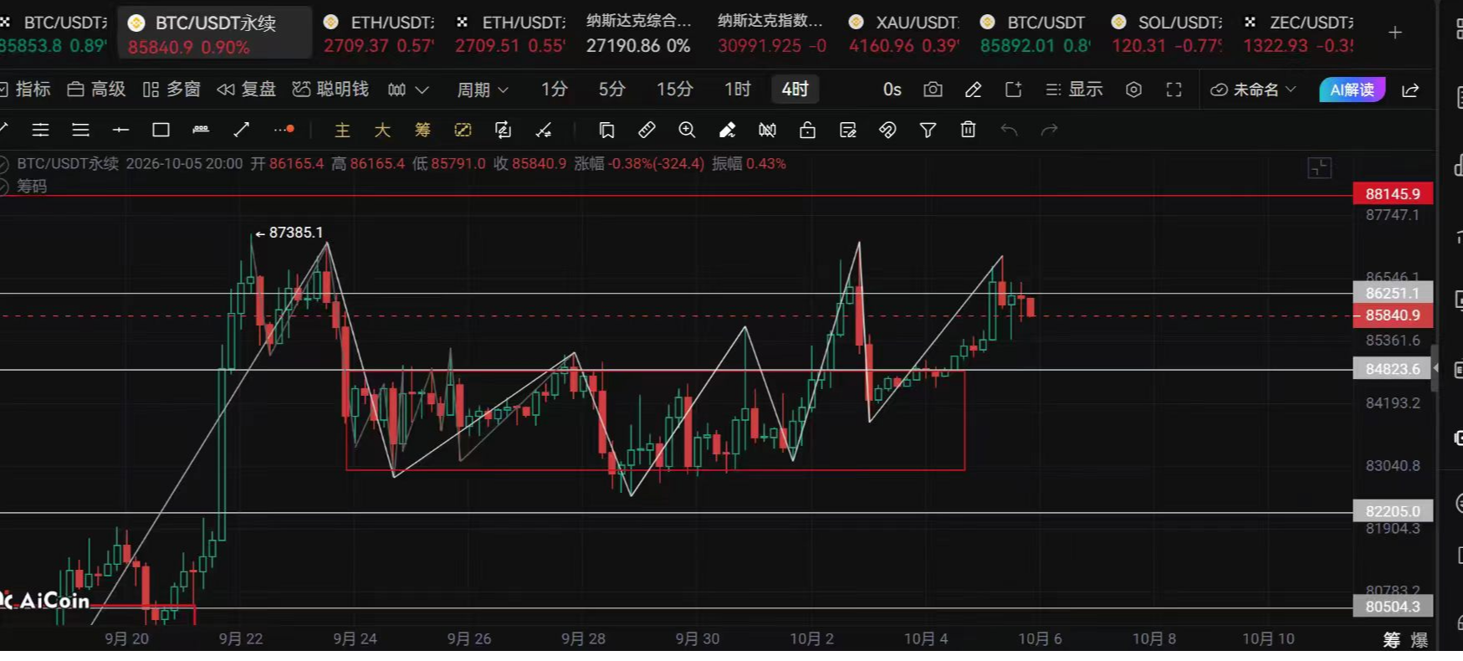Click the AI解读 button
Image resolution: width=1463 pixels, height=661 pixels.
pos(1352,90)
